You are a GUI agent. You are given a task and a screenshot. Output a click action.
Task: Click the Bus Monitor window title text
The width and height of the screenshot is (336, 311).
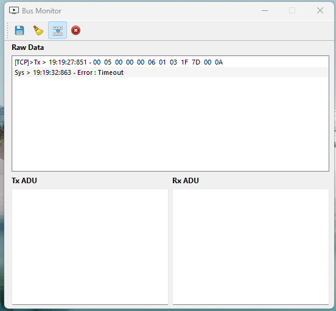point(41,11)
